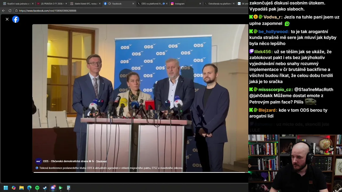Open the Facebook logo home link
The image size is (342, 192).
(x=16, y=19)
